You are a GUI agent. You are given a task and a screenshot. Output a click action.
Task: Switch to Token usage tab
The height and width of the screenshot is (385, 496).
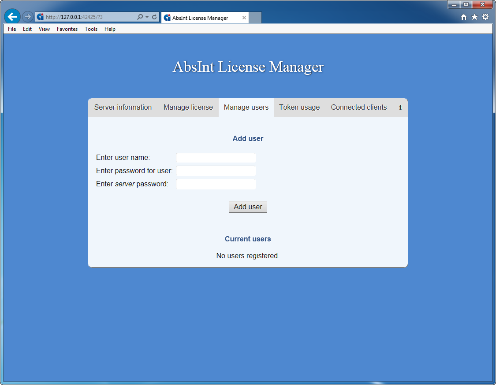pos(299,107)
